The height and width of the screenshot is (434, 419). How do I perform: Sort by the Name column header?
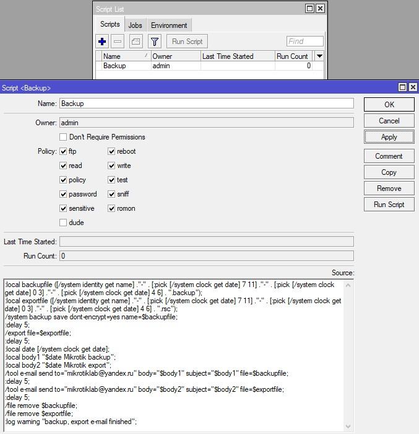(x=126, y=56)
